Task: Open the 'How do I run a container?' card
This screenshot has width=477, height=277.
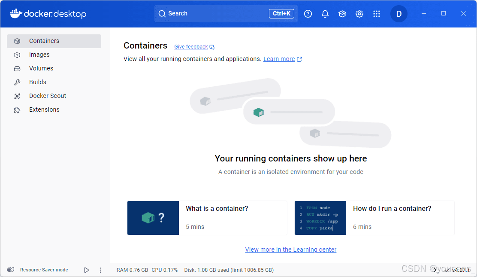Action: pos(374,218)
